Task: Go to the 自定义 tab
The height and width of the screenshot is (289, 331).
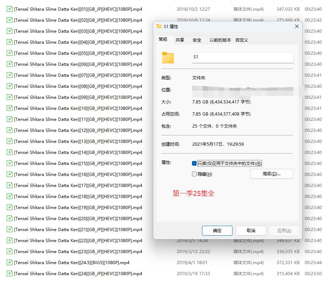Action: [241, 40]
